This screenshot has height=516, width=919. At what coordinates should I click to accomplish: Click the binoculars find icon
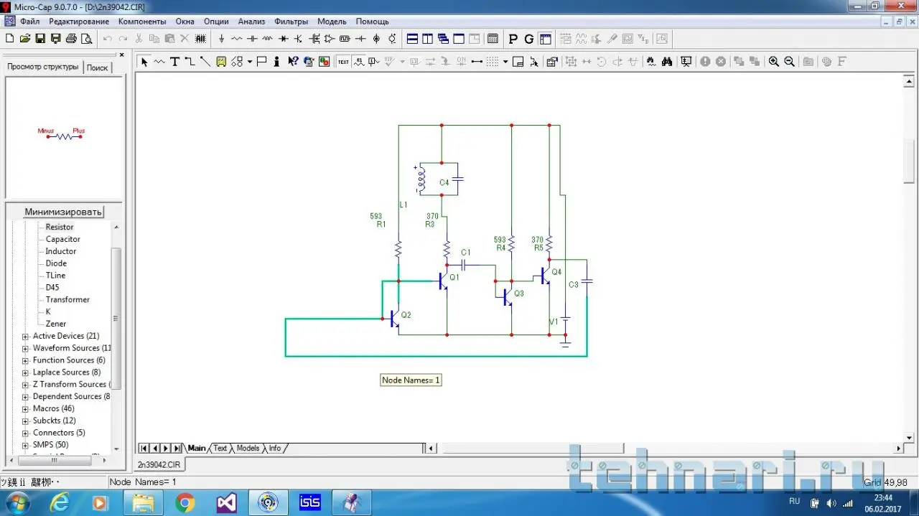point(667,62)
